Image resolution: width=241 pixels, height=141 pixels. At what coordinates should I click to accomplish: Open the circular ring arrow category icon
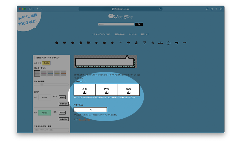click(168, 43)
